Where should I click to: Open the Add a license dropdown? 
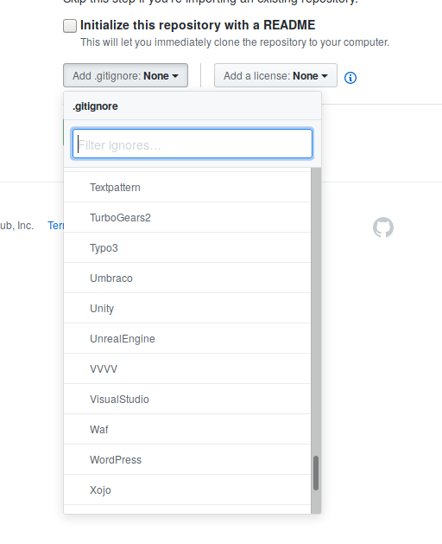click(x=275, y=75)
